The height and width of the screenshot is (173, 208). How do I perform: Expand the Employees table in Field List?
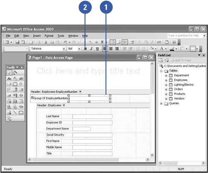[166, 80]
